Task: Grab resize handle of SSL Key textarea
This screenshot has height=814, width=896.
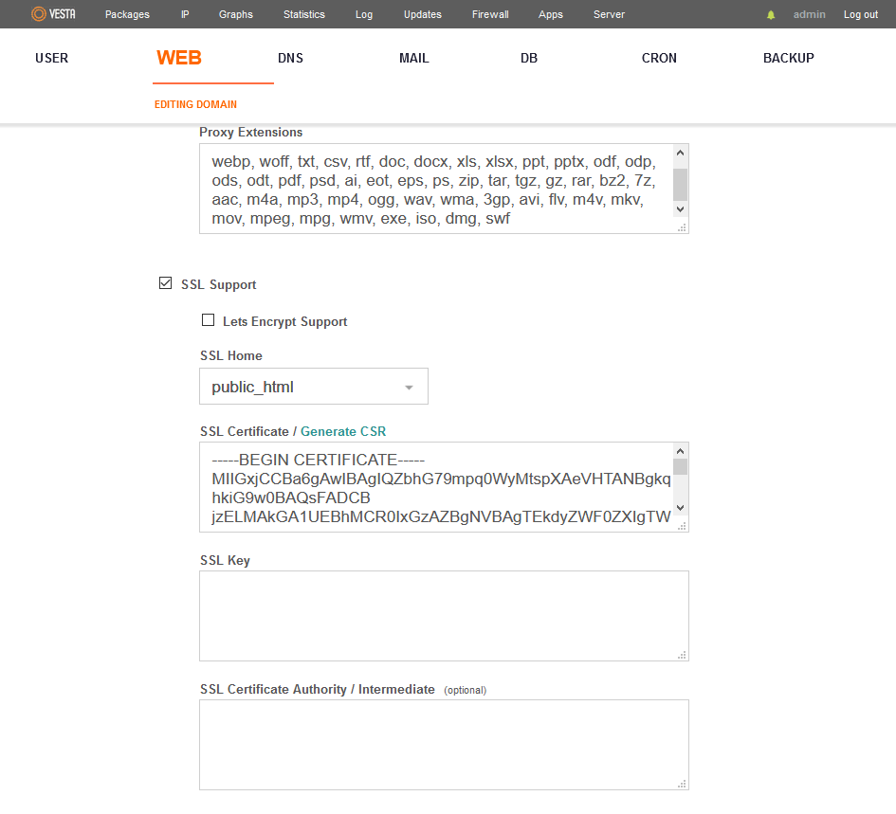Action: [682, 655]
